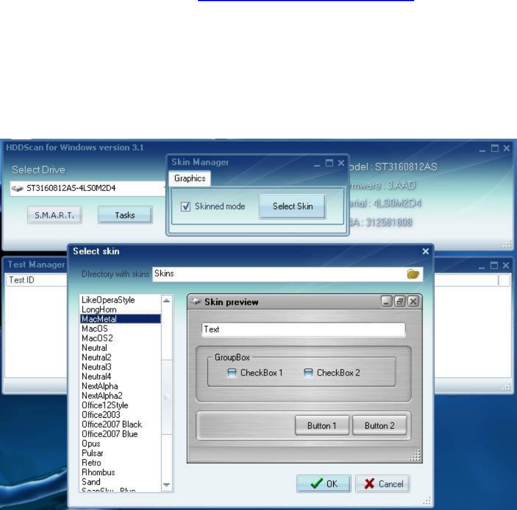Click the skin list scroll down arrow
Image resolution: width=517 pixels, height=510 pixels.
(x=166, y=485)
